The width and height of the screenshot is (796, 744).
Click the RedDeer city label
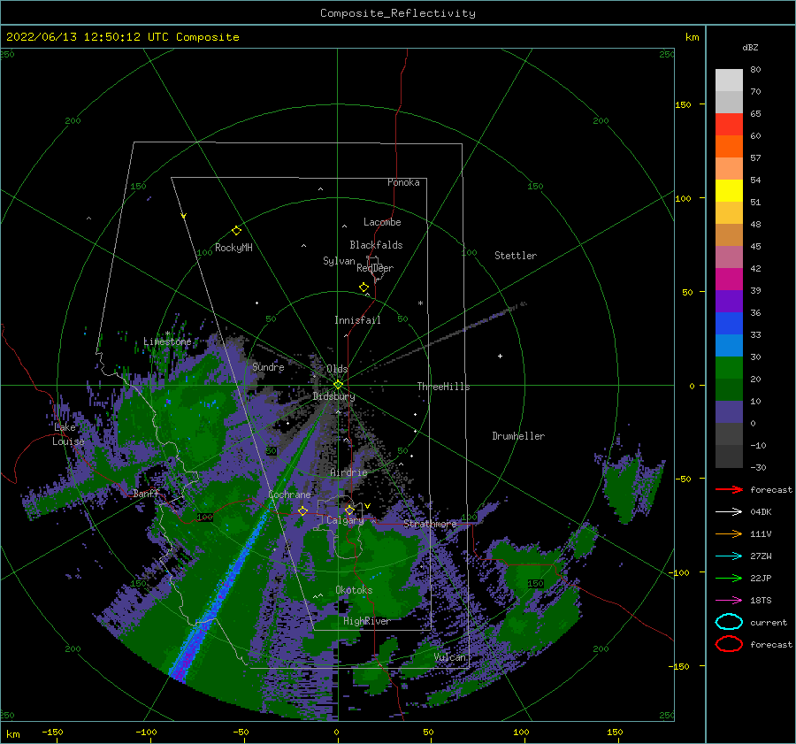375,268
